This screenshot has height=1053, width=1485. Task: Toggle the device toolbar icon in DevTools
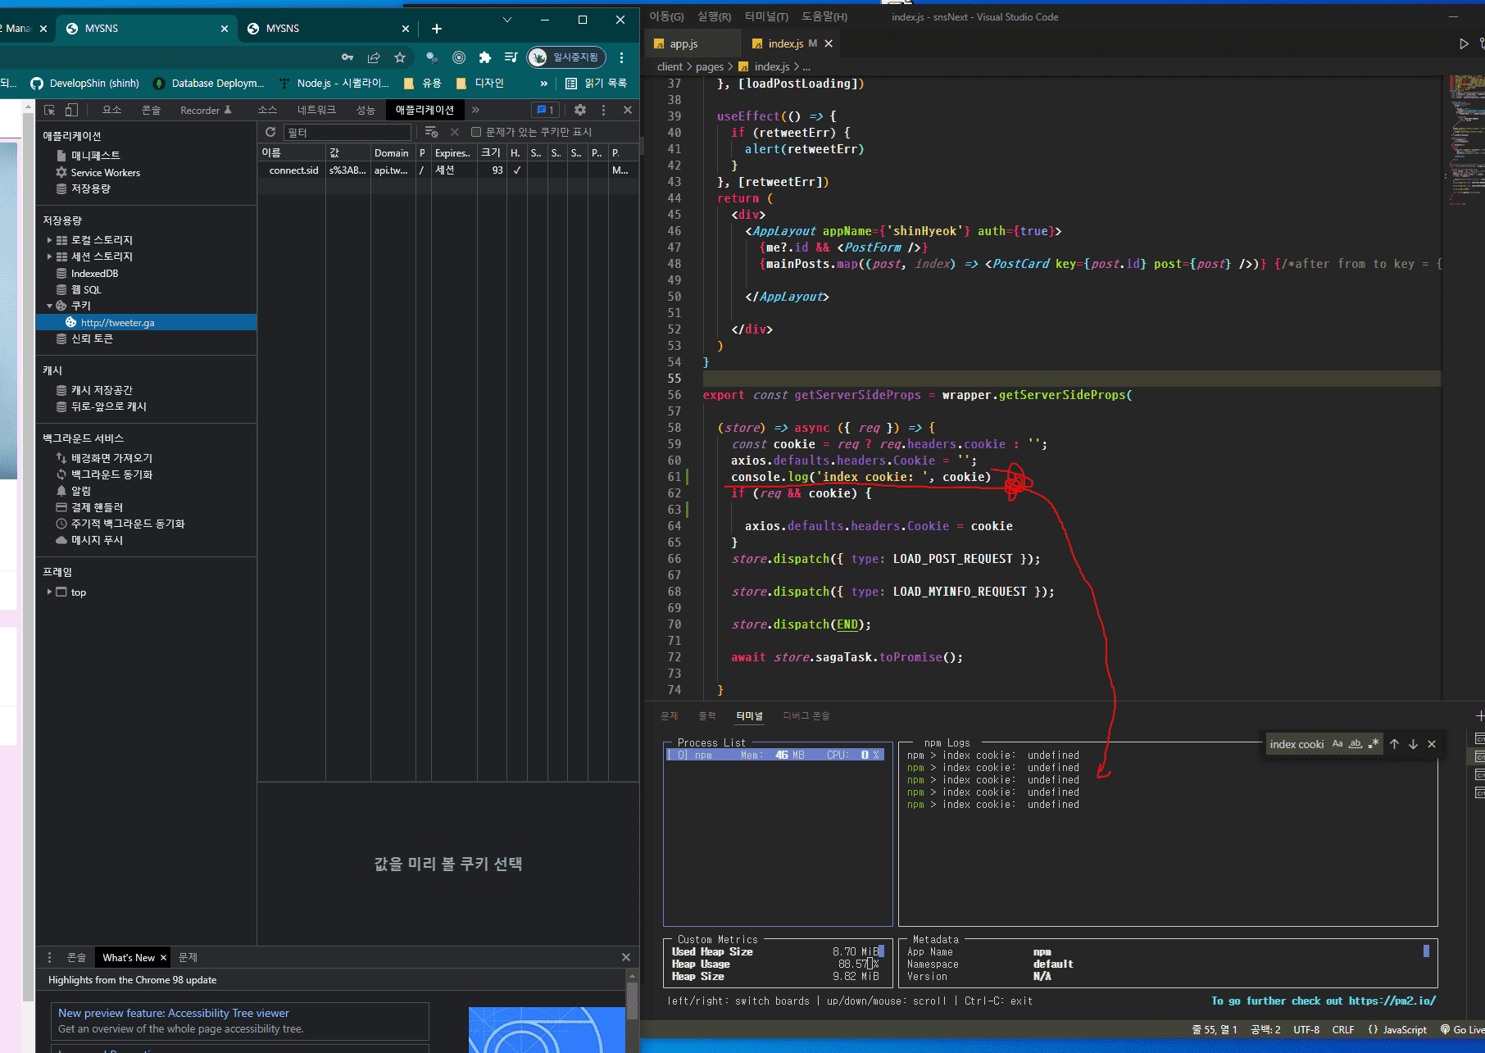tap(71, 110)
